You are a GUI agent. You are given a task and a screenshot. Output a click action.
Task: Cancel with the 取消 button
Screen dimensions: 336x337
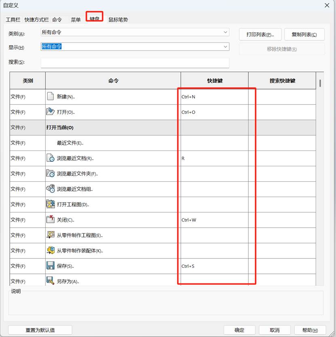[x=275, y=330]
